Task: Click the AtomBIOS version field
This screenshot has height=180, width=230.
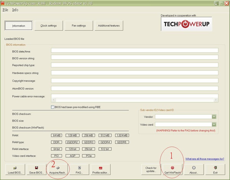Action: pos(135,88)
